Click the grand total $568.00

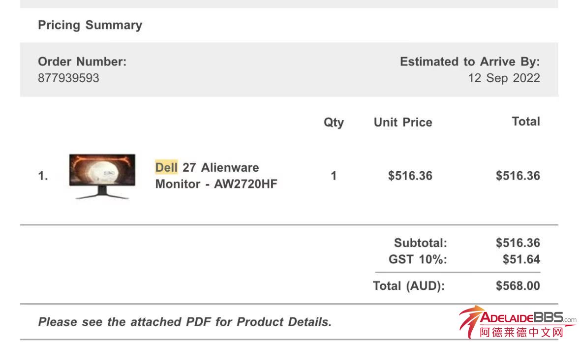518,285
